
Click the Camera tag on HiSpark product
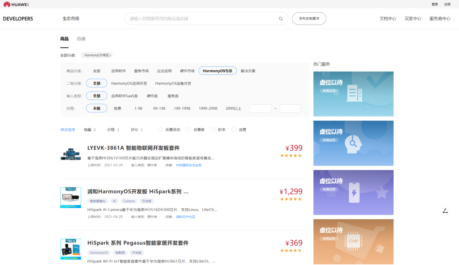[x=129, y=201]
